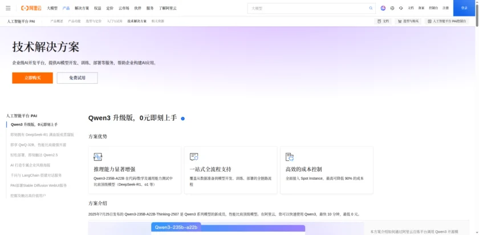This screenshot has height=235, width=479.
Task: Switch to 产品概述 tab
Action: 57,22
